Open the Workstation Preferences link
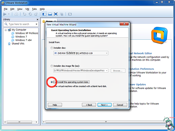The image size is (175, 131). click(x=142, y=69)
